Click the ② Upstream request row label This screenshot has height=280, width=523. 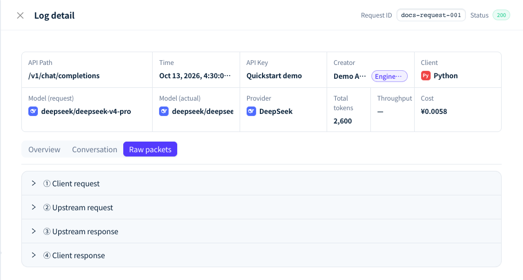click(x=78, y=208)
